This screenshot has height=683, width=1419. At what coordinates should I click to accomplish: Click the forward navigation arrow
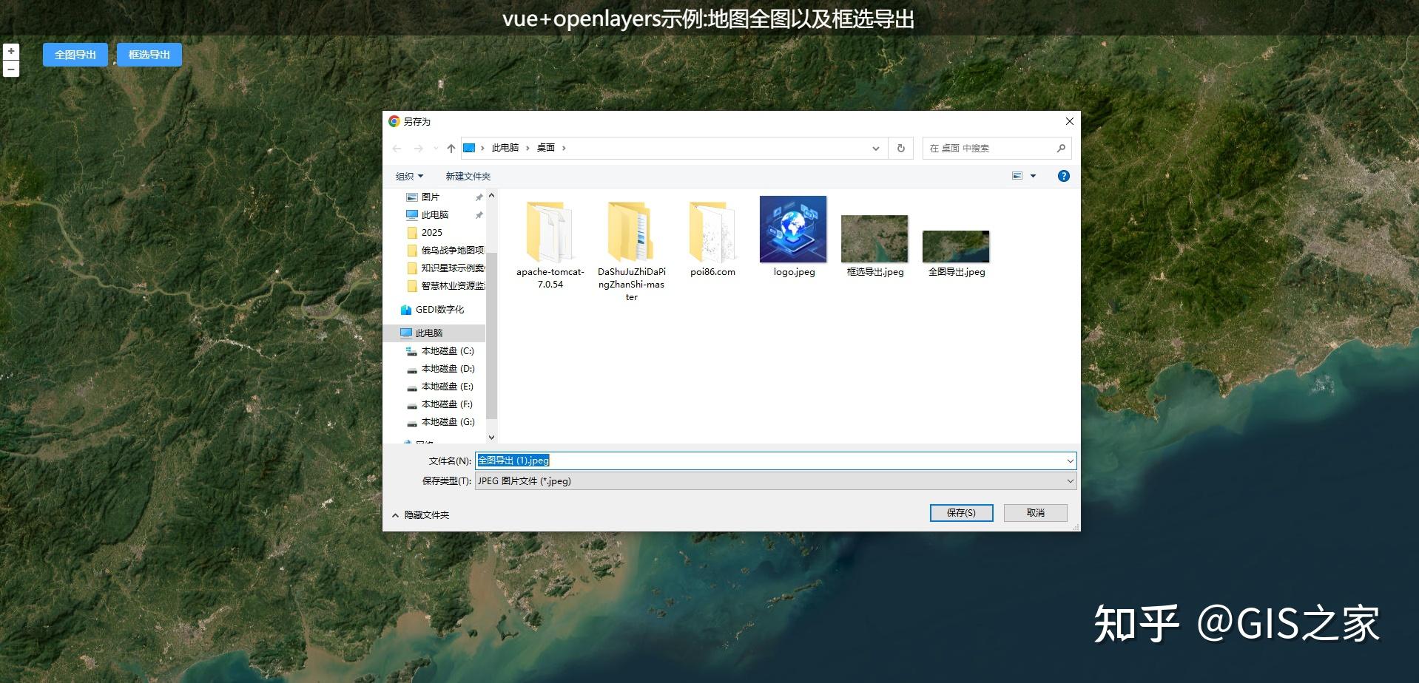coord(417,148)
